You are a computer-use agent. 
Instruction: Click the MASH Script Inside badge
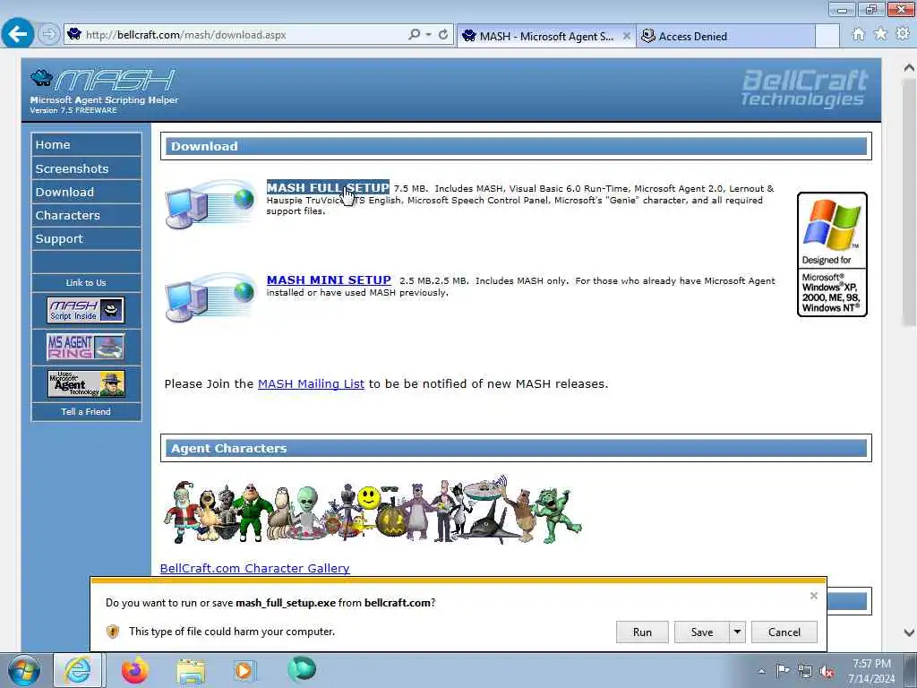pyautogui.click(x=85, y=310)
